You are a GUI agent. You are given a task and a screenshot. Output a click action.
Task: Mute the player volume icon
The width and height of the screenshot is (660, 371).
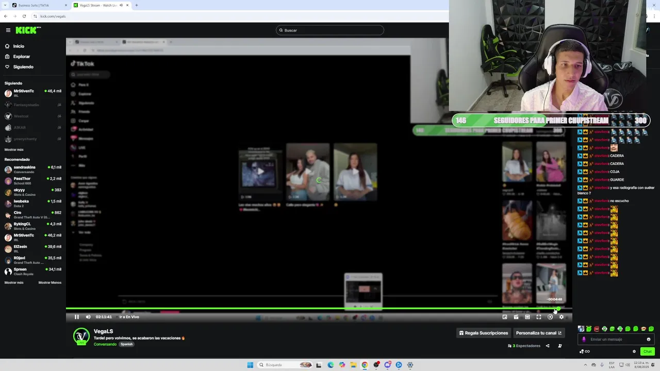pos(88,317)
